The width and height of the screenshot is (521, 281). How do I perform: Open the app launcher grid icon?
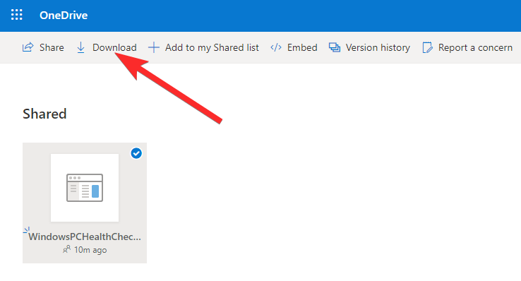coord(17,15)
